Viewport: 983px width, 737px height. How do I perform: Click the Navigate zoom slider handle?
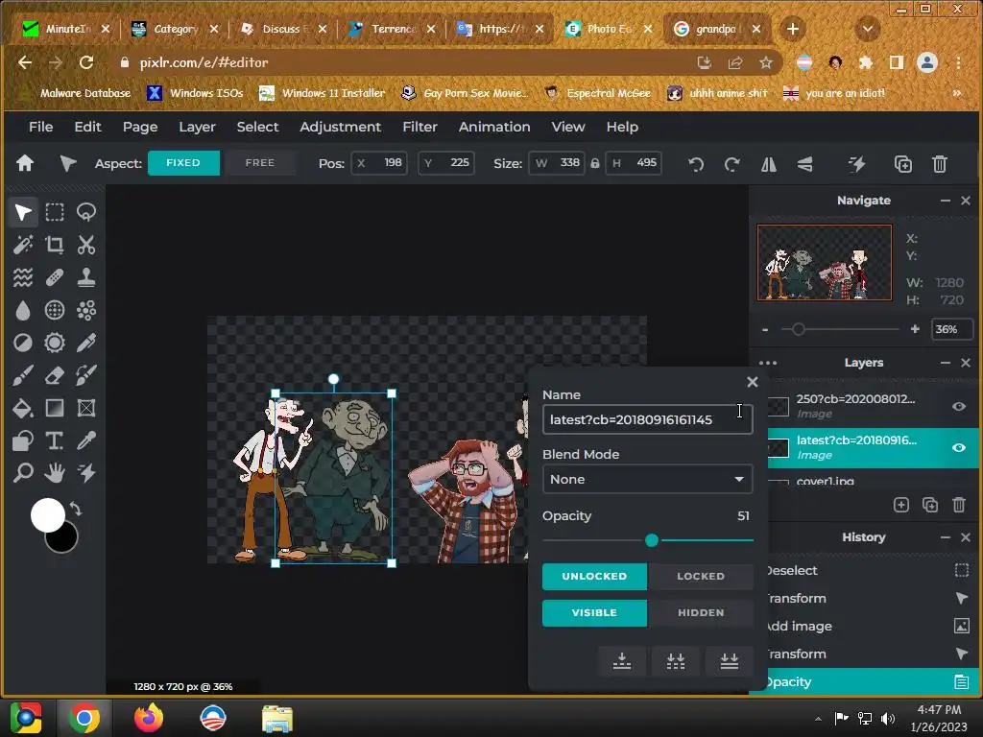click(x=798, y=329)
